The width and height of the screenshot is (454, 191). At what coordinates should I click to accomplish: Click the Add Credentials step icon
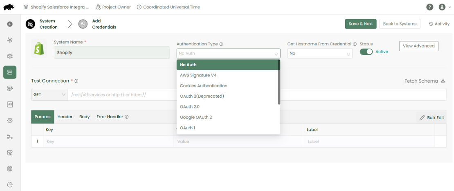(x=83, y=24)
